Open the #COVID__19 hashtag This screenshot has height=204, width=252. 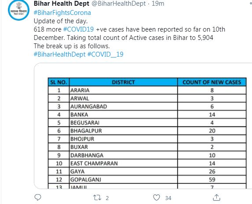106,54
